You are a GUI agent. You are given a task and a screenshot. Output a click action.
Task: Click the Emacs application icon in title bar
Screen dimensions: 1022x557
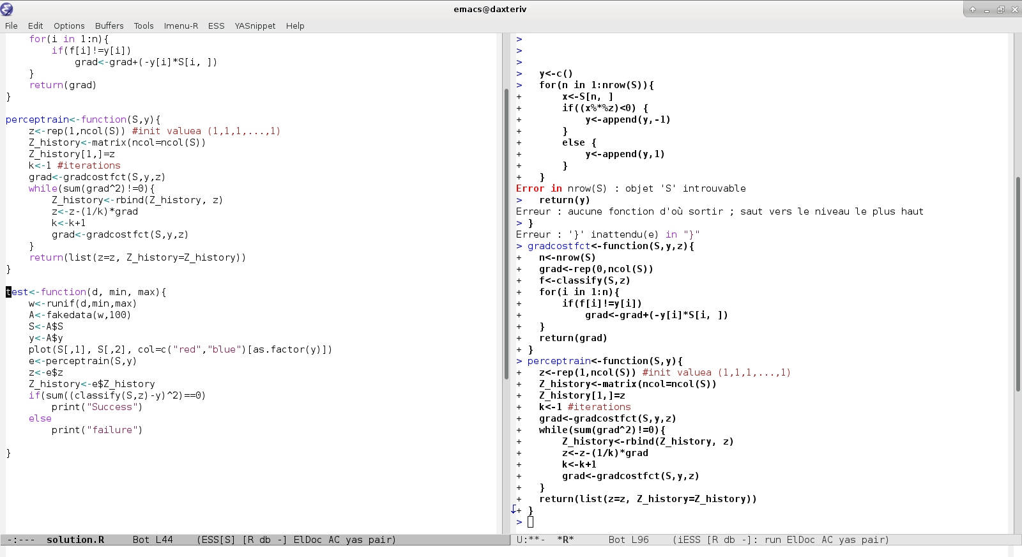click(7, 9)
